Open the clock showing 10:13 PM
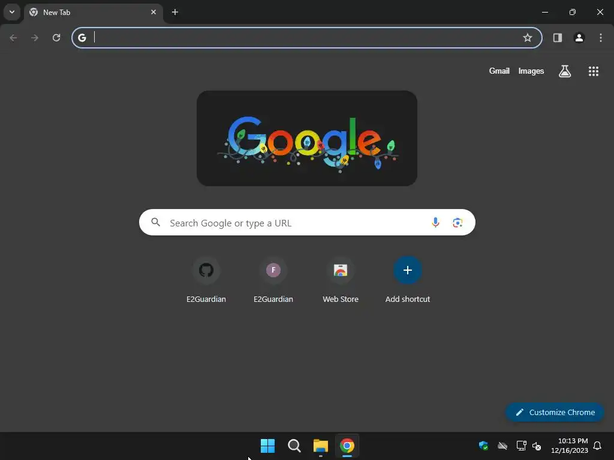The width and height of the screenshot is (614, 460). [570, 446]
